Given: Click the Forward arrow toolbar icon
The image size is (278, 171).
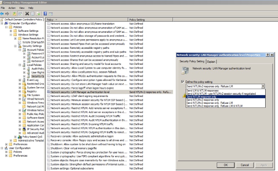Looking at the screenshot, I should pyautogui.click(x=7, y=14).
